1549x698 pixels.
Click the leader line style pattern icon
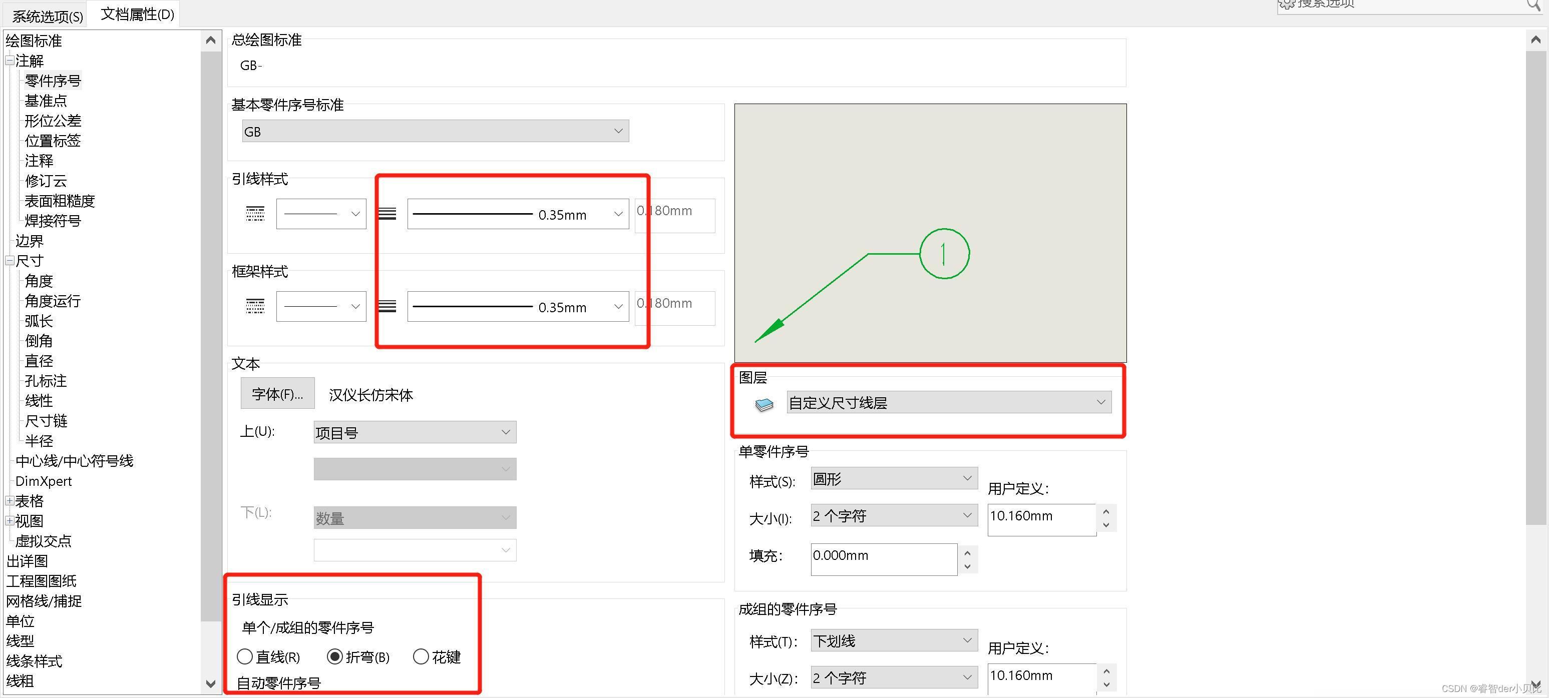point(255,214)
